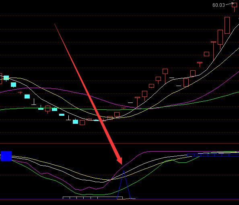This screenshot has height=205, width=239.
Task: Select the first cyan candle at far left
Action: (x=6, y=78)
